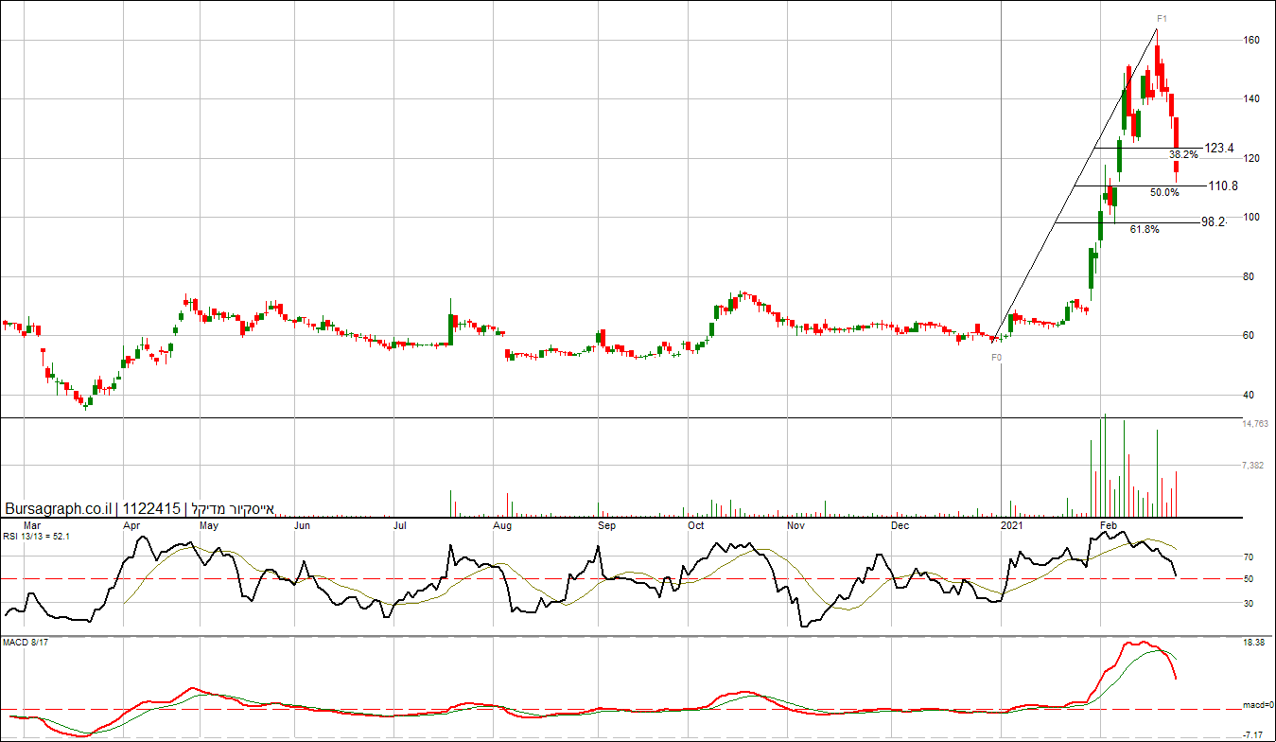
Task: Click the Nov month label
Action: [x=795, y=524]
